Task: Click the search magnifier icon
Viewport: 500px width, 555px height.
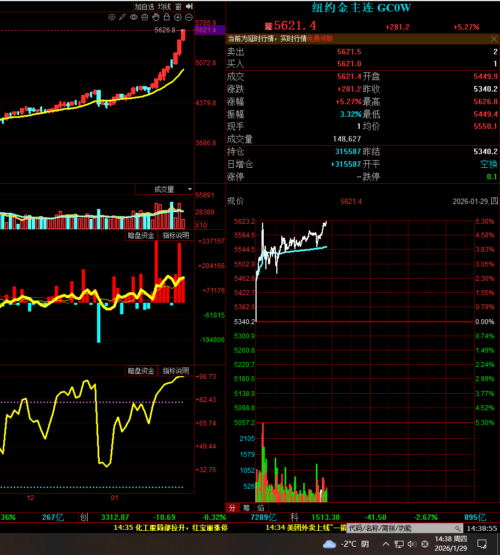Action: (458, 529)
